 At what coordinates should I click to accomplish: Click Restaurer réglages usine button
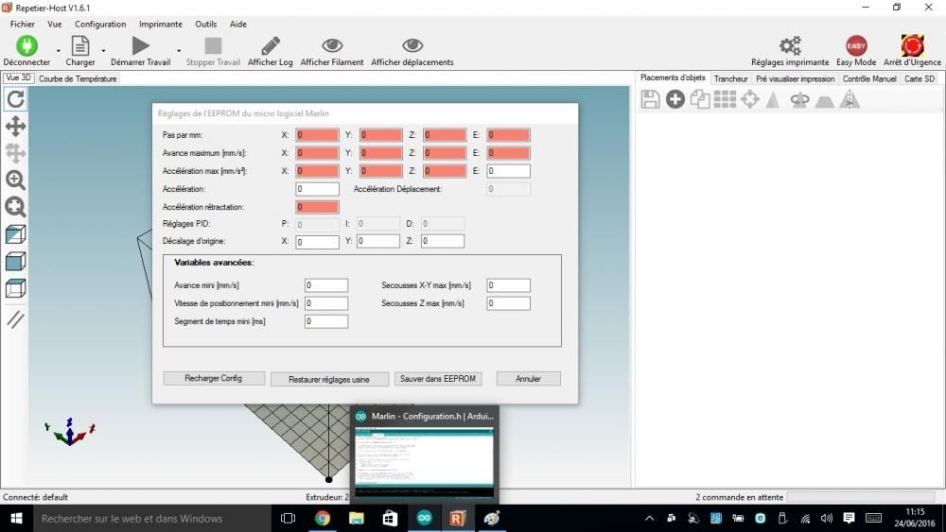click(329, 380)
